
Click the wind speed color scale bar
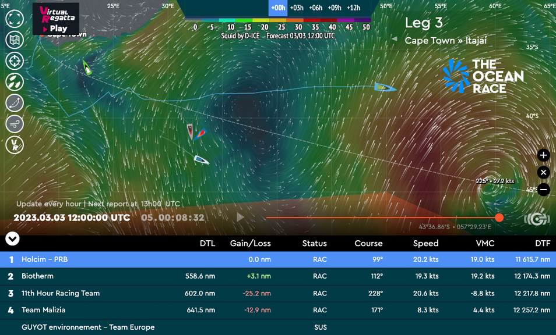click(278, 20)
